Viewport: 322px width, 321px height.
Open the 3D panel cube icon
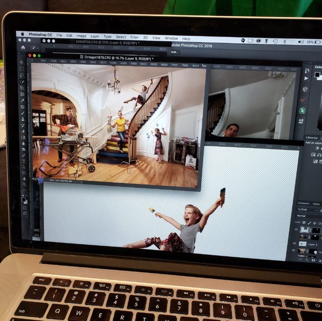(305, 89)
